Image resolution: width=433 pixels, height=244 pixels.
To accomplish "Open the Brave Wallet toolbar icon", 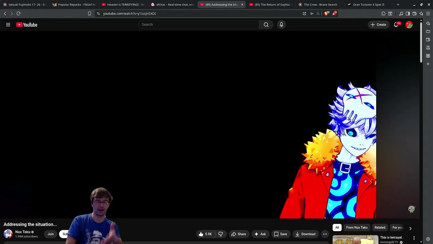I will click(x=414, y=14).
